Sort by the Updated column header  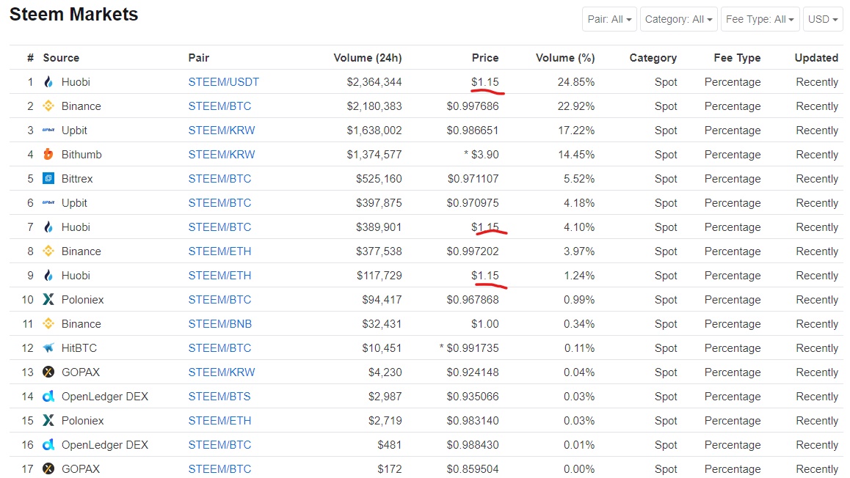816,57
